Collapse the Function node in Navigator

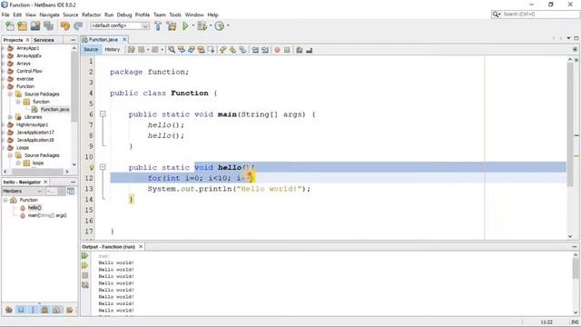[5, 200]
